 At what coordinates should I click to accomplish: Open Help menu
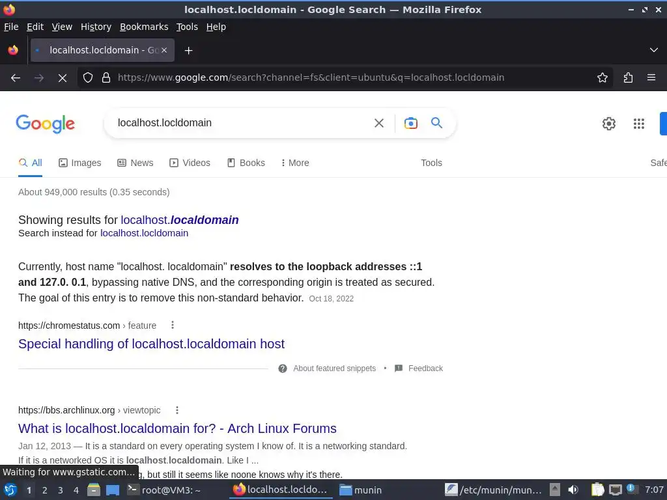[216, 27]
